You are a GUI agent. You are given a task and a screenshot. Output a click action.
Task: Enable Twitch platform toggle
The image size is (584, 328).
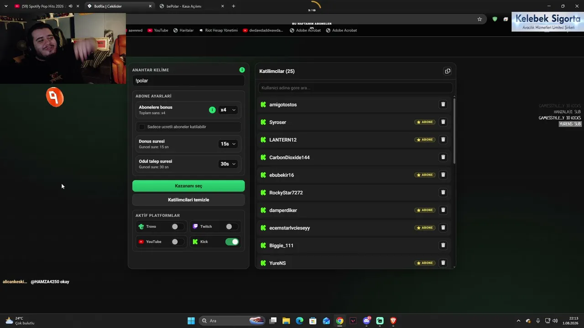pos(232,226)
